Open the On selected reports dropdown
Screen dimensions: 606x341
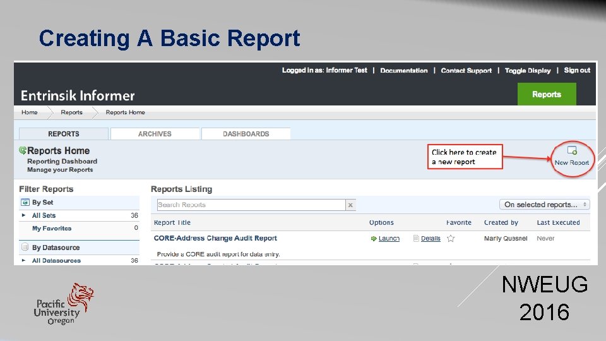[545, 205]
